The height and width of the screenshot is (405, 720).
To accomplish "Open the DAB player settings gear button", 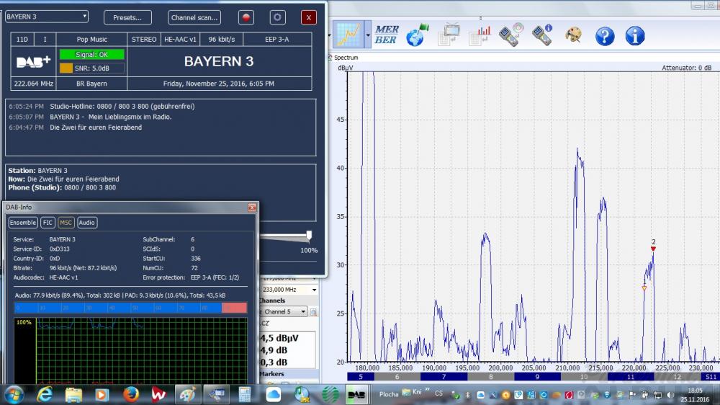I will [x=277, y=17].
